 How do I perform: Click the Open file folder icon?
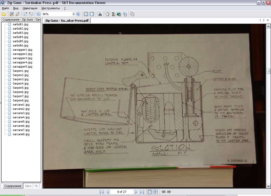click(4, 14)
